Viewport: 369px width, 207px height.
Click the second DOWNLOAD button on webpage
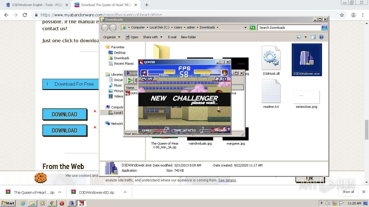coord(65,131)
